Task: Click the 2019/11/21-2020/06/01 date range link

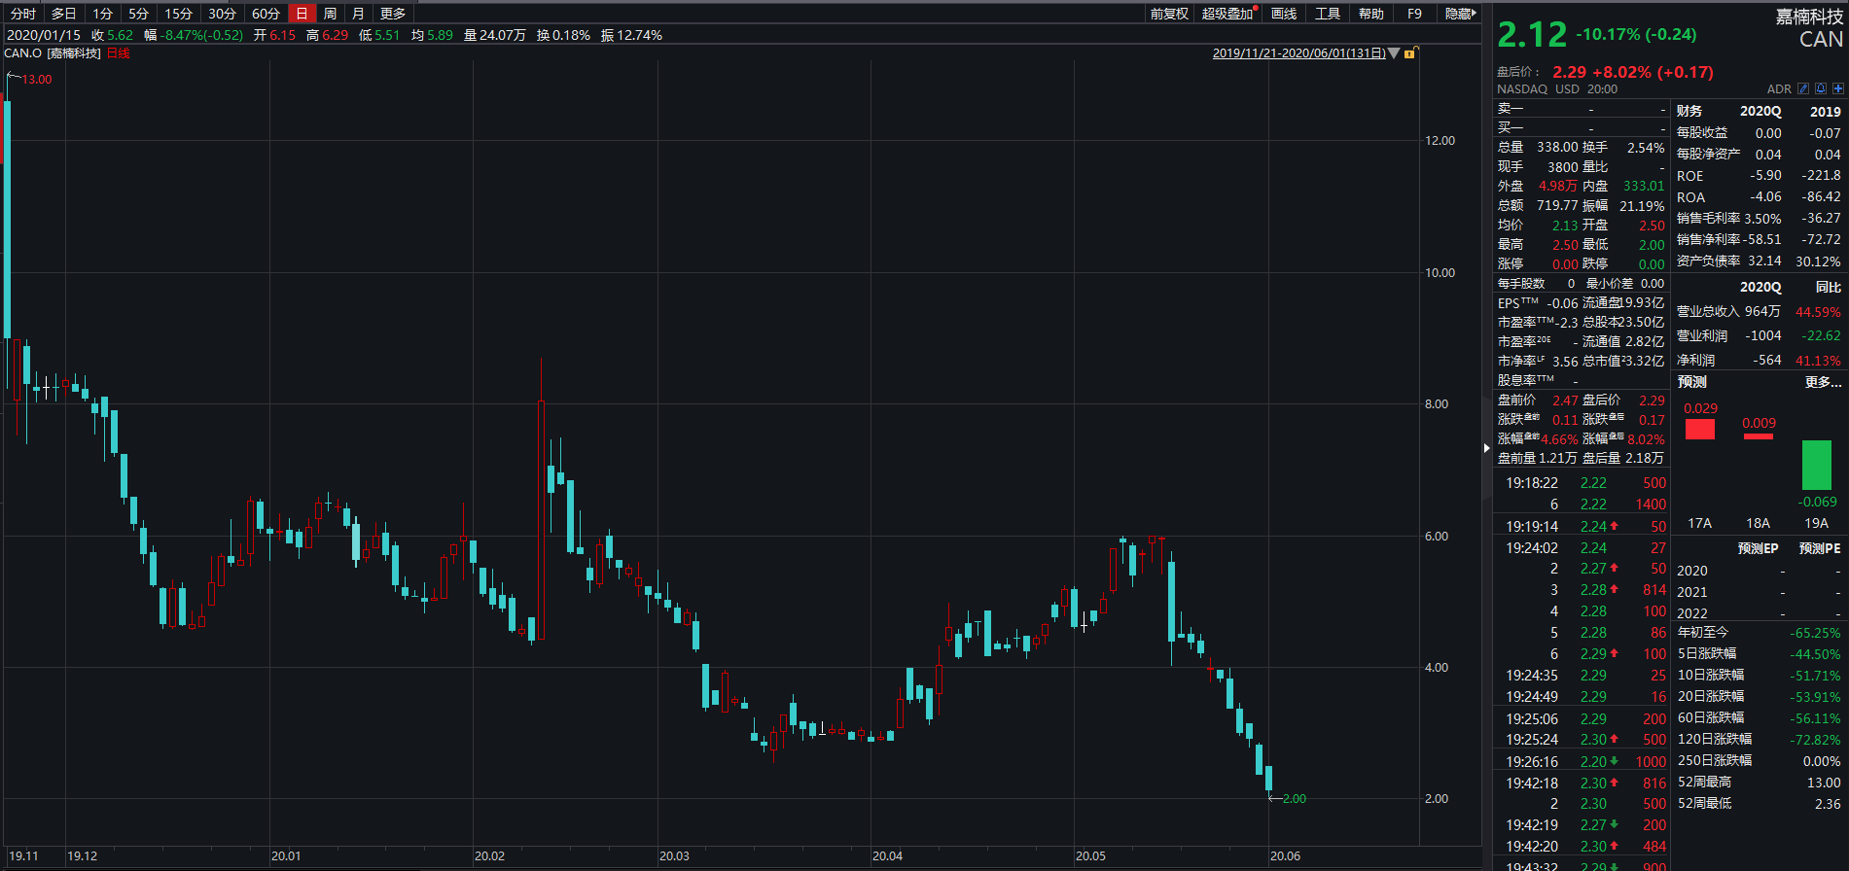Action: click(1298, 53)
